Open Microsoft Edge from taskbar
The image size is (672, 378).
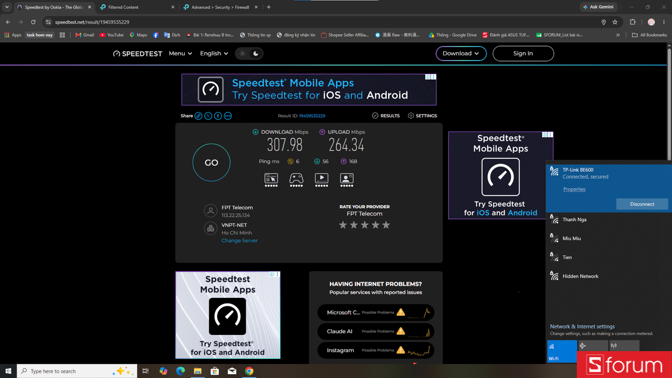click(x=180, y=371)
